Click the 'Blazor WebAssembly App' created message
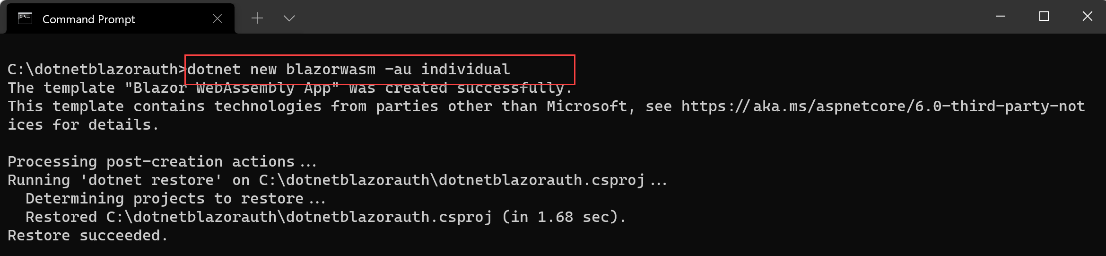This screenshot has height=256, width=1106. pyautogui.click(x=289, y=88)
